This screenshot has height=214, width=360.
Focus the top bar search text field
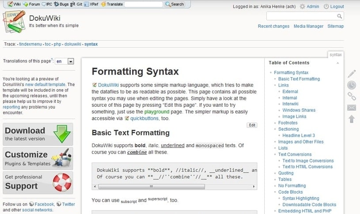pos(144,4)
